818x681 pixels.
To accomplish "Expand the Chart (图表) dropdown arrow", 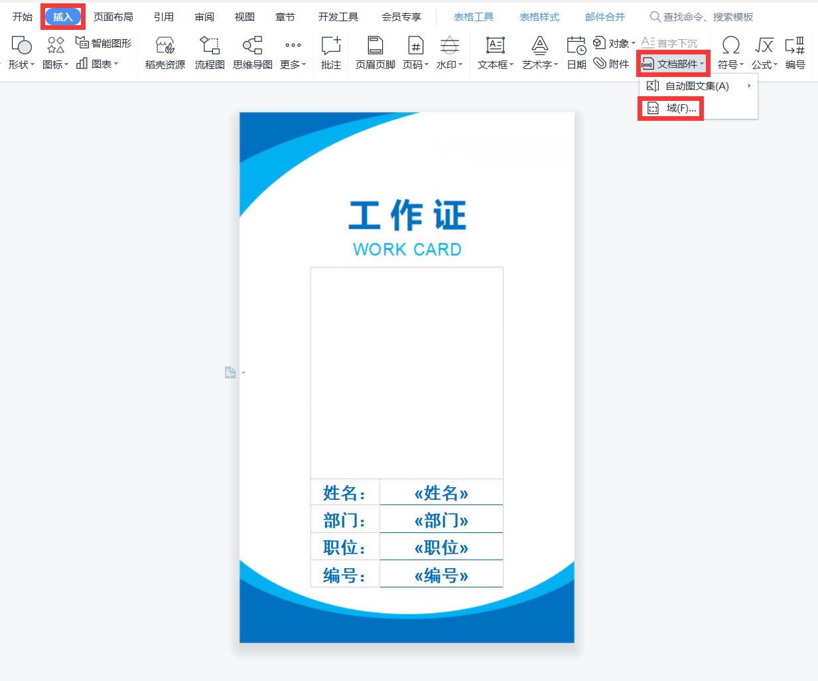I will [116, 64].
